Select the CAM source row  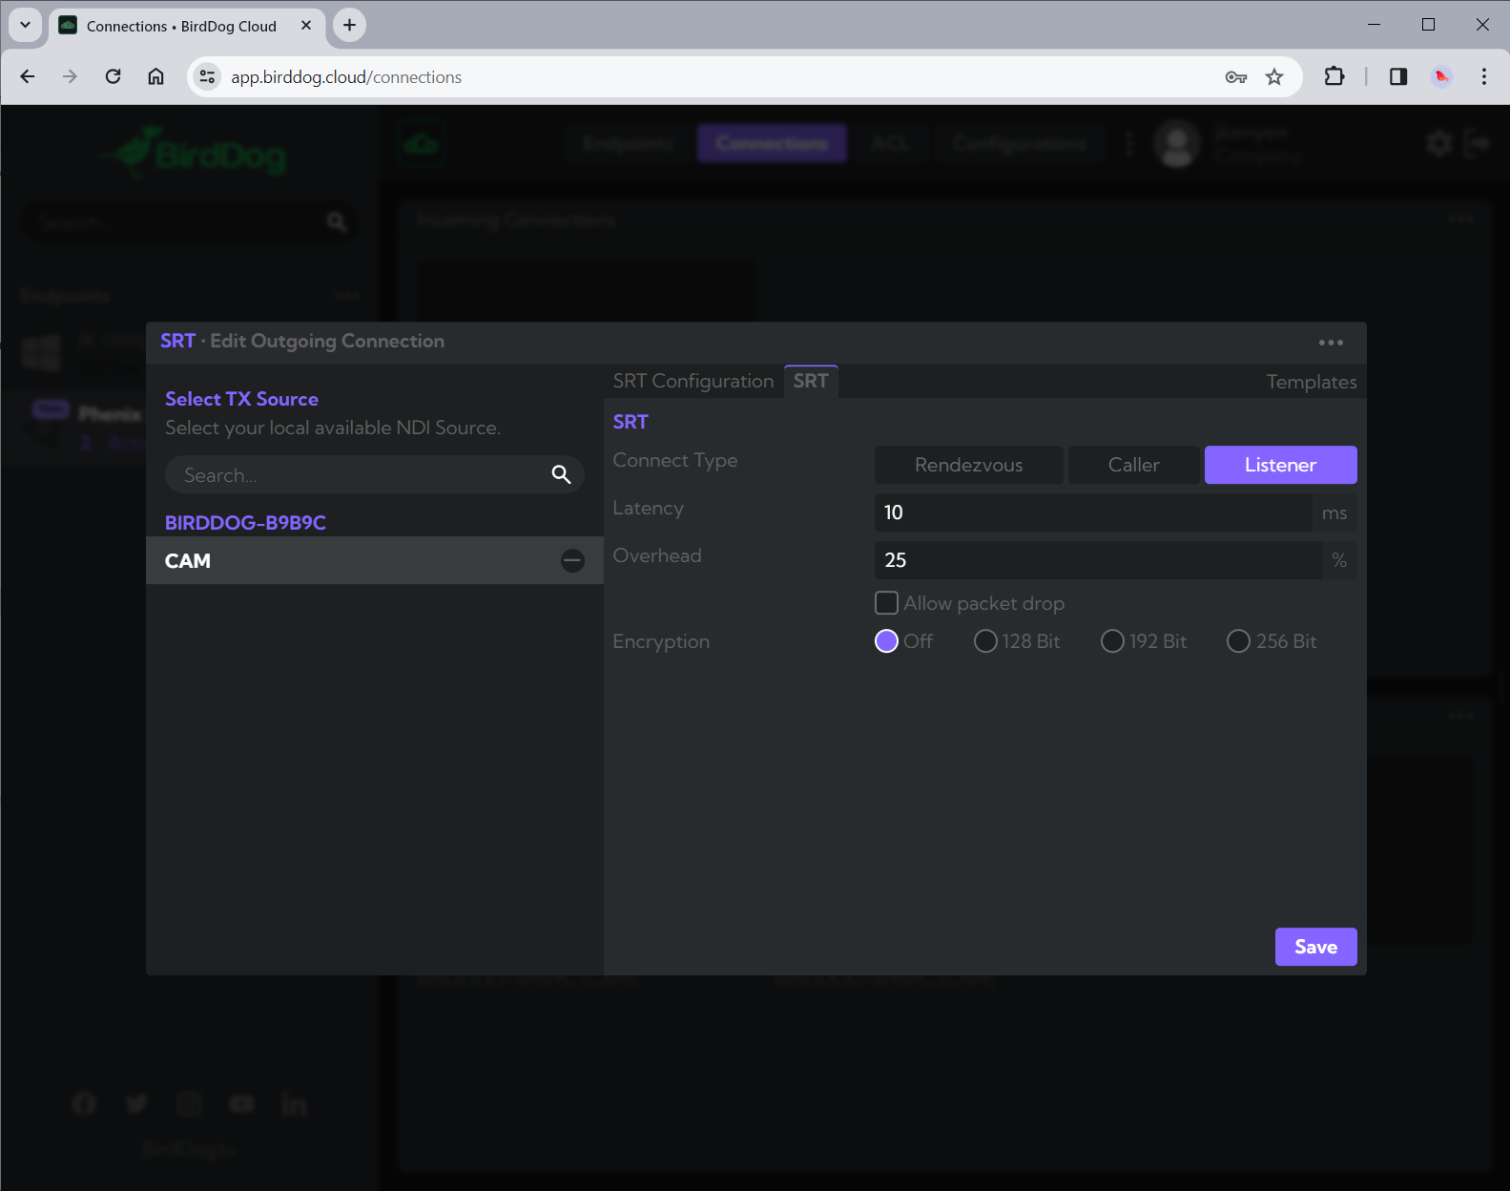[375, 560]
